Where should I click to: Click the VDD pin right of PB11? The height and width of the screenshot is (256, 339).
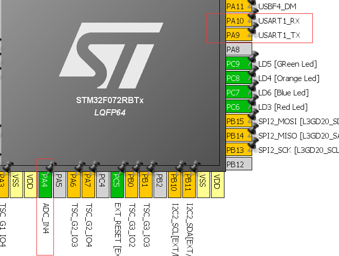coord(217,185)
